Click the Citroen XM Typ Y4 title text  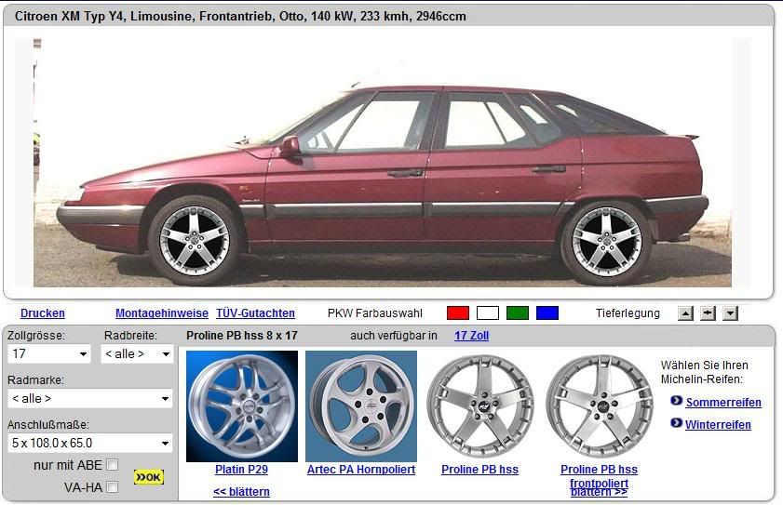[x=240, y=16]
